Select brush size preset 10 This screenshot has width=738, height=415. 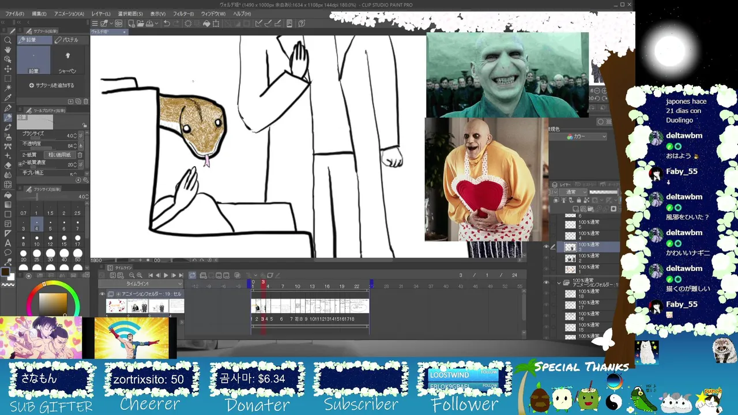click(37, 241)
